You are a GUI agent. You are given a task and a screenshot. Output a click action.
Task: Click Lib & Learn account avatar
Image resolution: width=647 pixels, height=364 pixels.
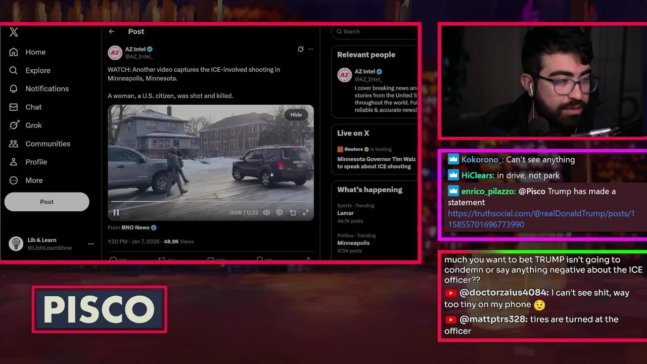coord(16,244)
